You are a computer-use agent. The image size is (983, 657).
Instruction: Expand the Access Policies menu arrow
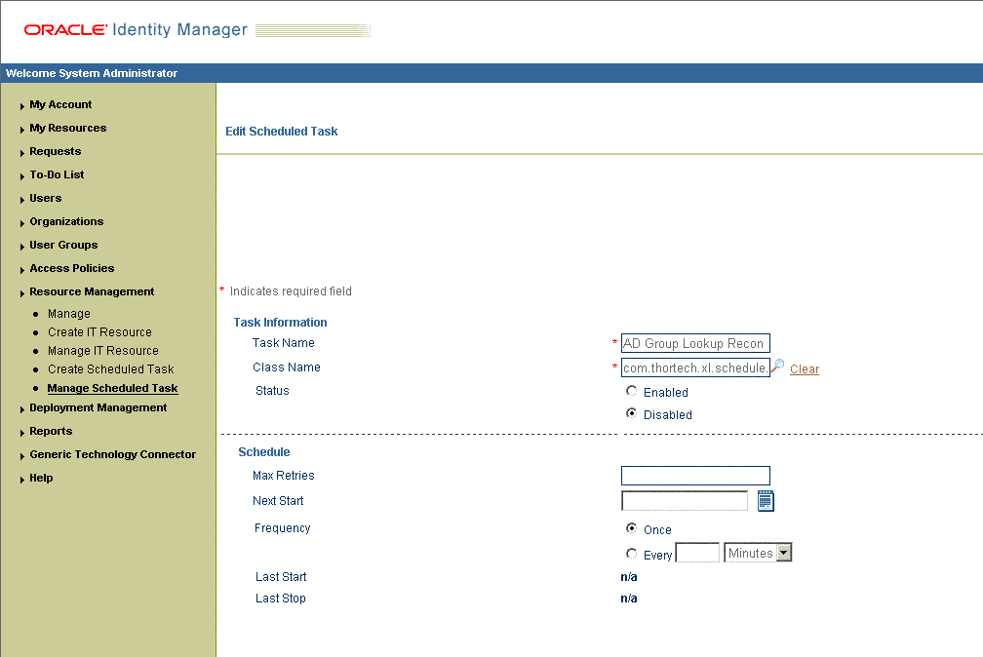(21, 270)
